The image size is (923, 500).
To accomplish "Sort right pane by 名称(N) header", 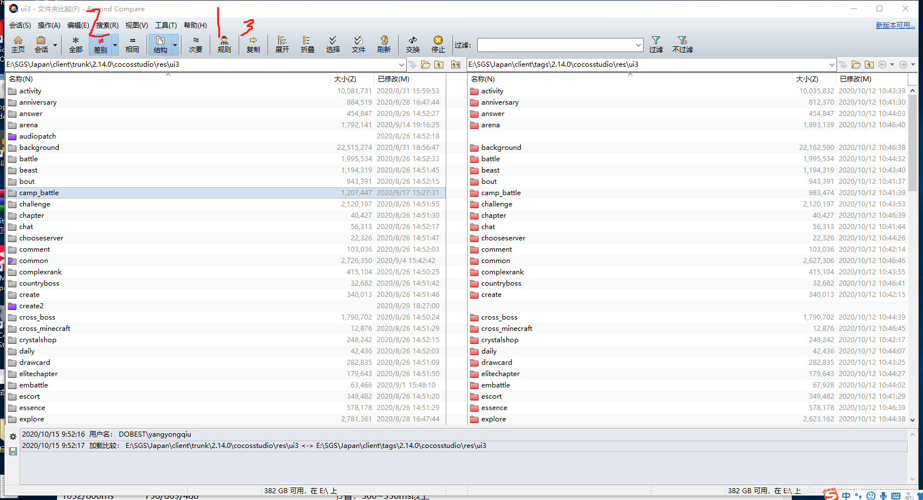I will click(630, 79).
